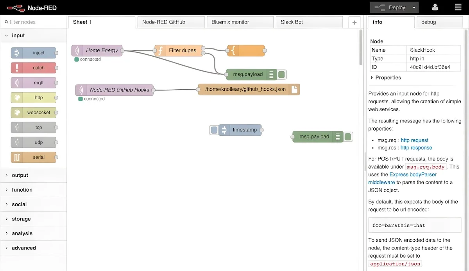
Task: Add a new sheet with plus button
Action: pos(354,22)
